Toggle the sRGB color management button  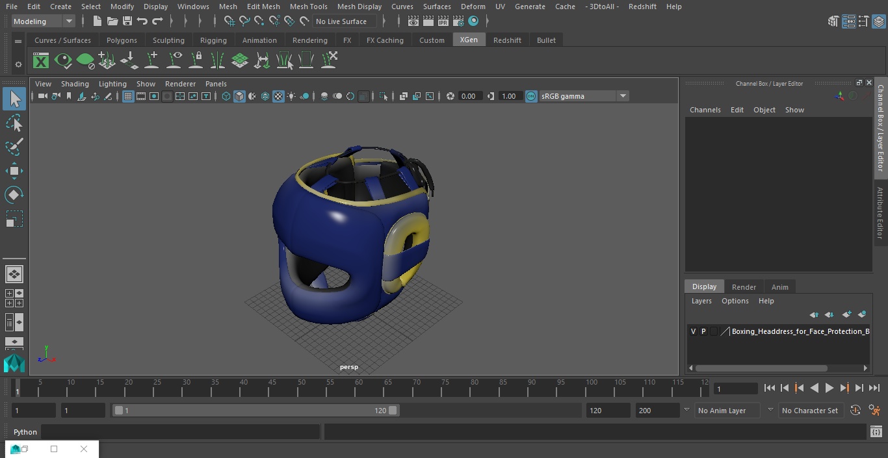[x=531, y=96]
